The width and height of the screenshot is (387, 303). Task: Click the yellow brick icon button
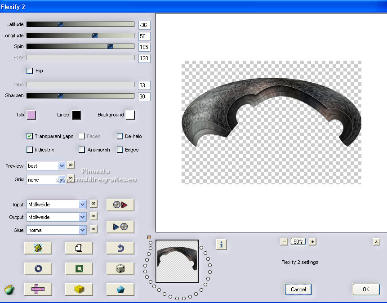point(79,289)
